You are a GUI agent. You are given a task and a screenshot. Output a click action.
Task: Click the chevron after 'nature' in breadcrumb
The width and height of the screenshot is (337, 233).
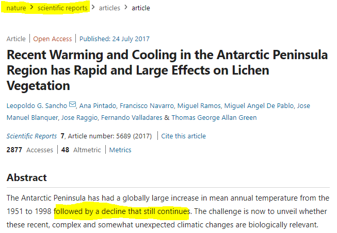31,8
